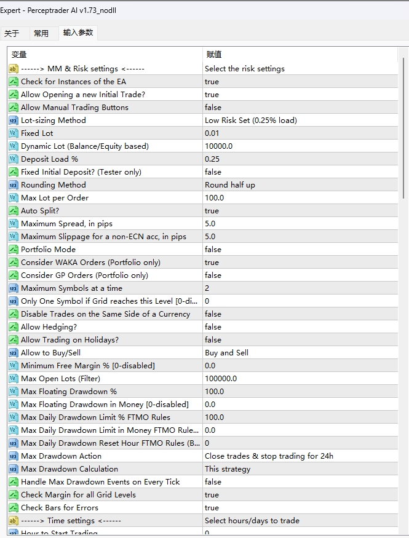Click the parameter list vertical scrollbar

point(403,129)
